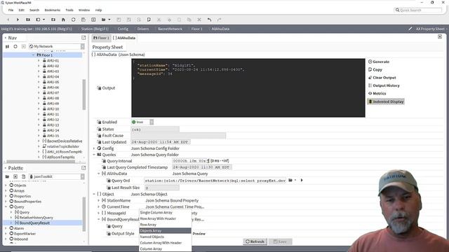449x252 pixels.
Task: Click the toolbar Cut (scissors) icon
Action: pos(159,20)
